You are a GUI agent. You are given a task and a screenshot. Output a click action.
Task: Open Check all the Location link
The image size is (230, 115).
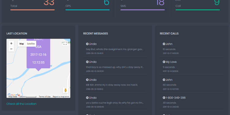[x=21, y=104]
